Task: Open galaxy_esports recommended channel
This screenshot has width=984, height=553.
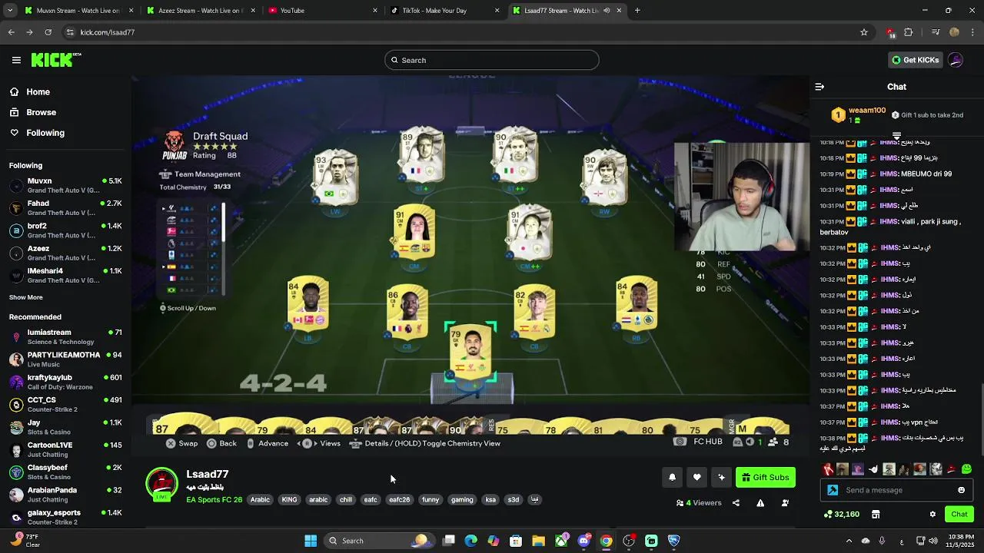Action: 65,518
